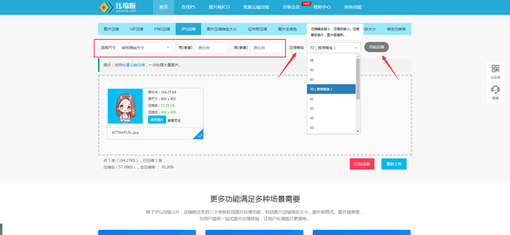Switch to the 图片压缩指定大小 tab
The width and height of the screenshot is (510, 235).
point(221,29)
